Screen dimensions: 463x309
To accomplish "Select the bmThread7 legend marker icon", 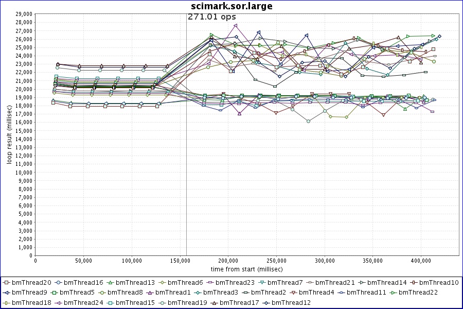I will pos(263,283).
